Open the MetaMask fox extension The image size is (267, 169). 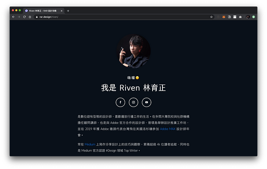(x=224, y=17)
